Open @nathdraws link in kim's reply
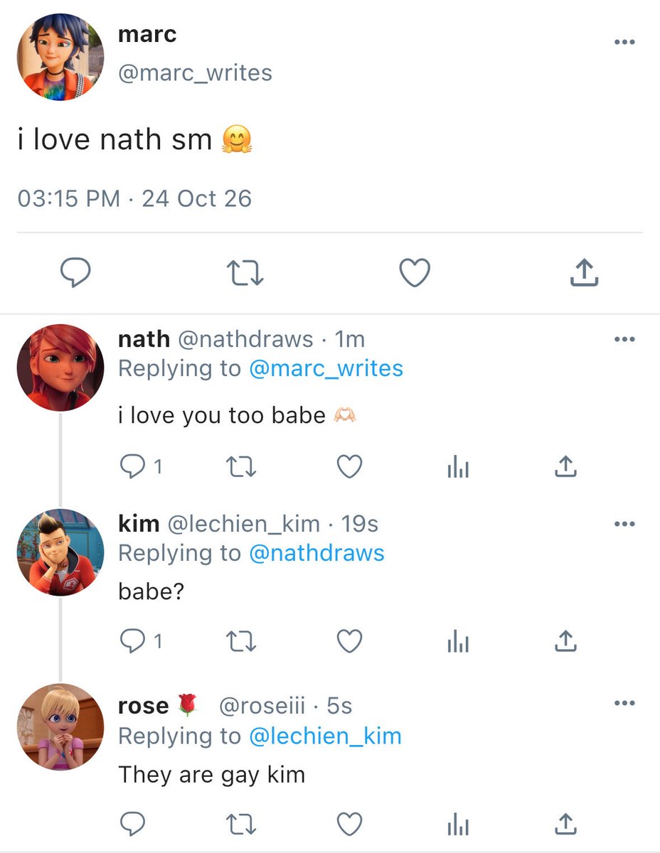The width and height of the screenshot is (660, 853). (316, 553)
